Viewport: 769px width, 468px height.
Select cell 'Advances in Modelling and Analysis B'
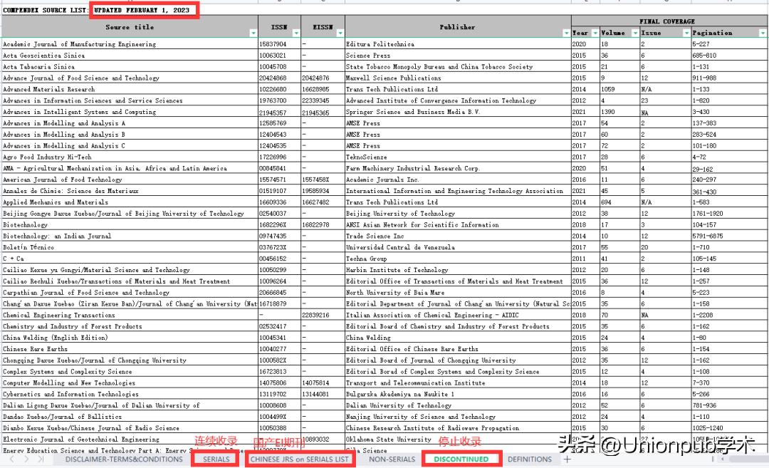tap(130, 135)
